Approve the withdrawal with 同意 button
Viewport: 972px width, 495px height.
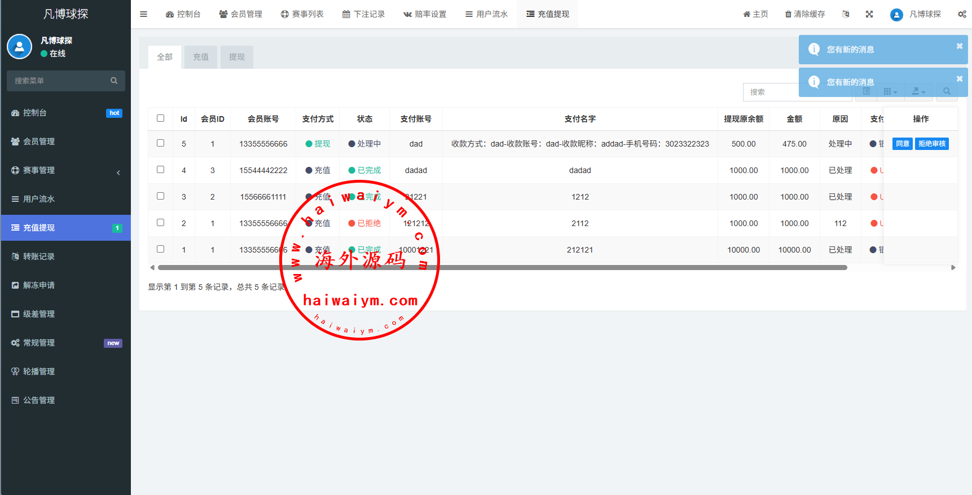tap(902, 144)
